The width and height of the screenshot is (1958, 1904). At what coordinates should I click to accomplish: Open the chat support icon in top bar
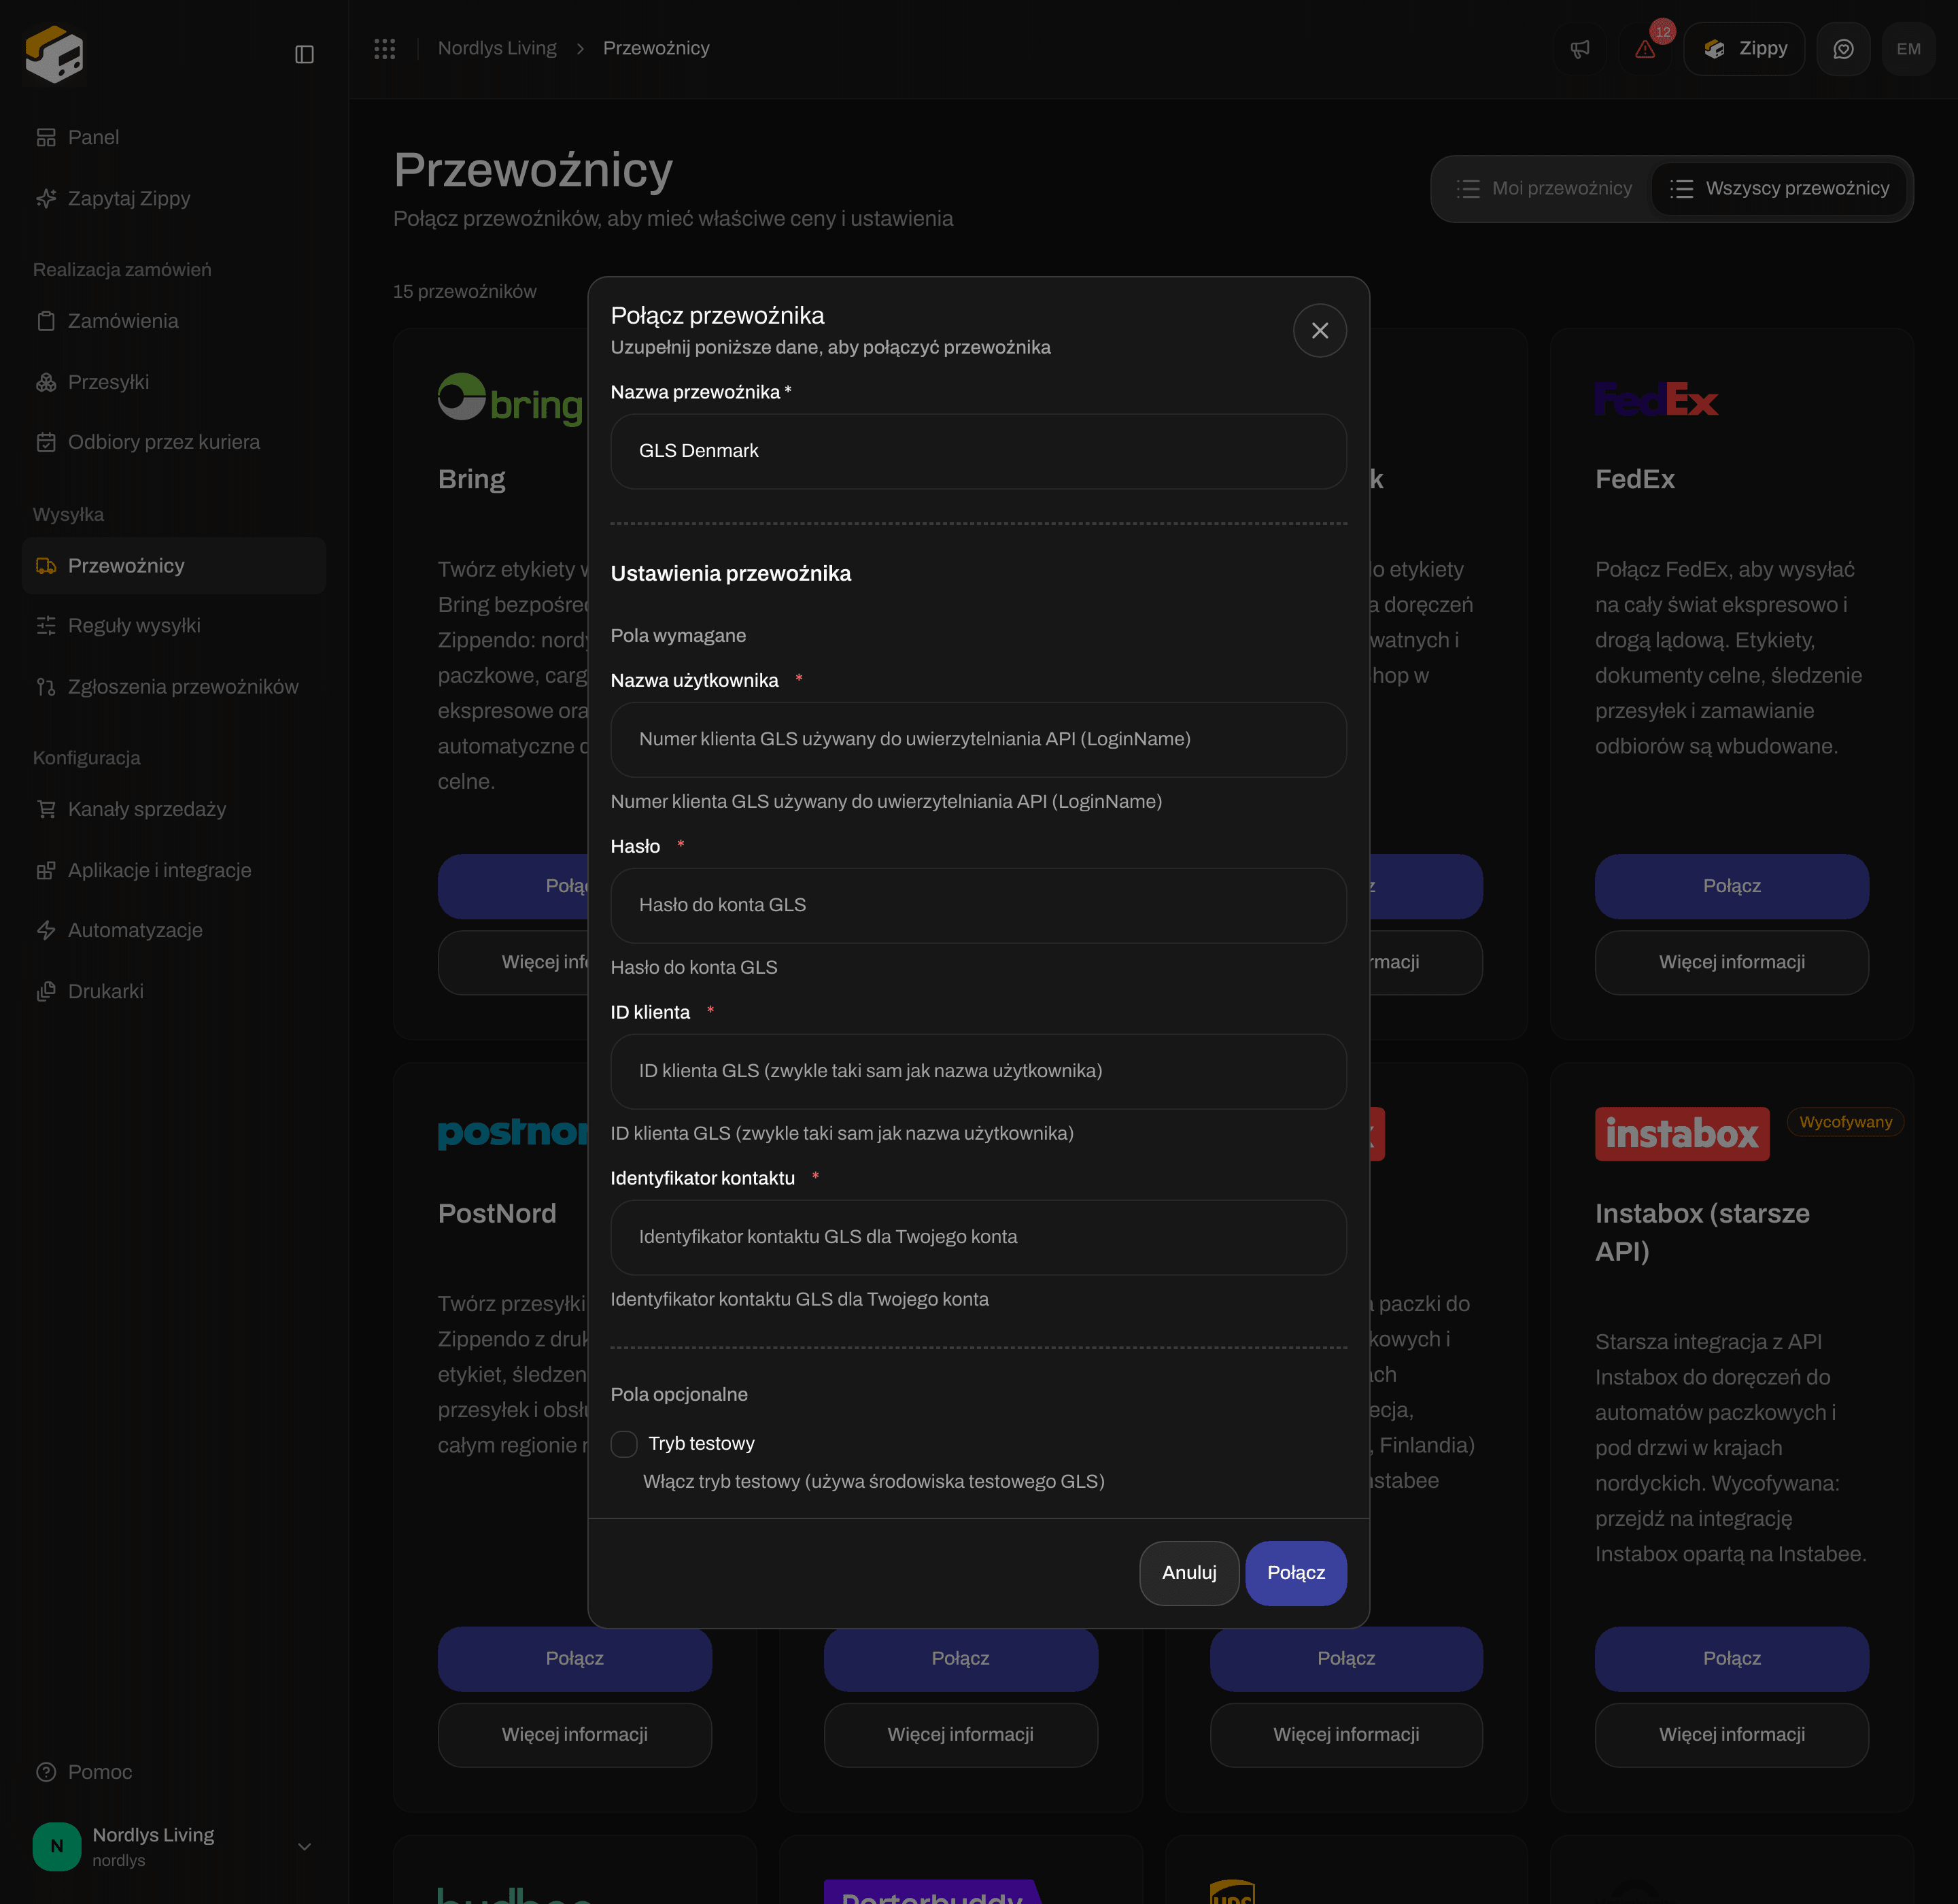1843,49
